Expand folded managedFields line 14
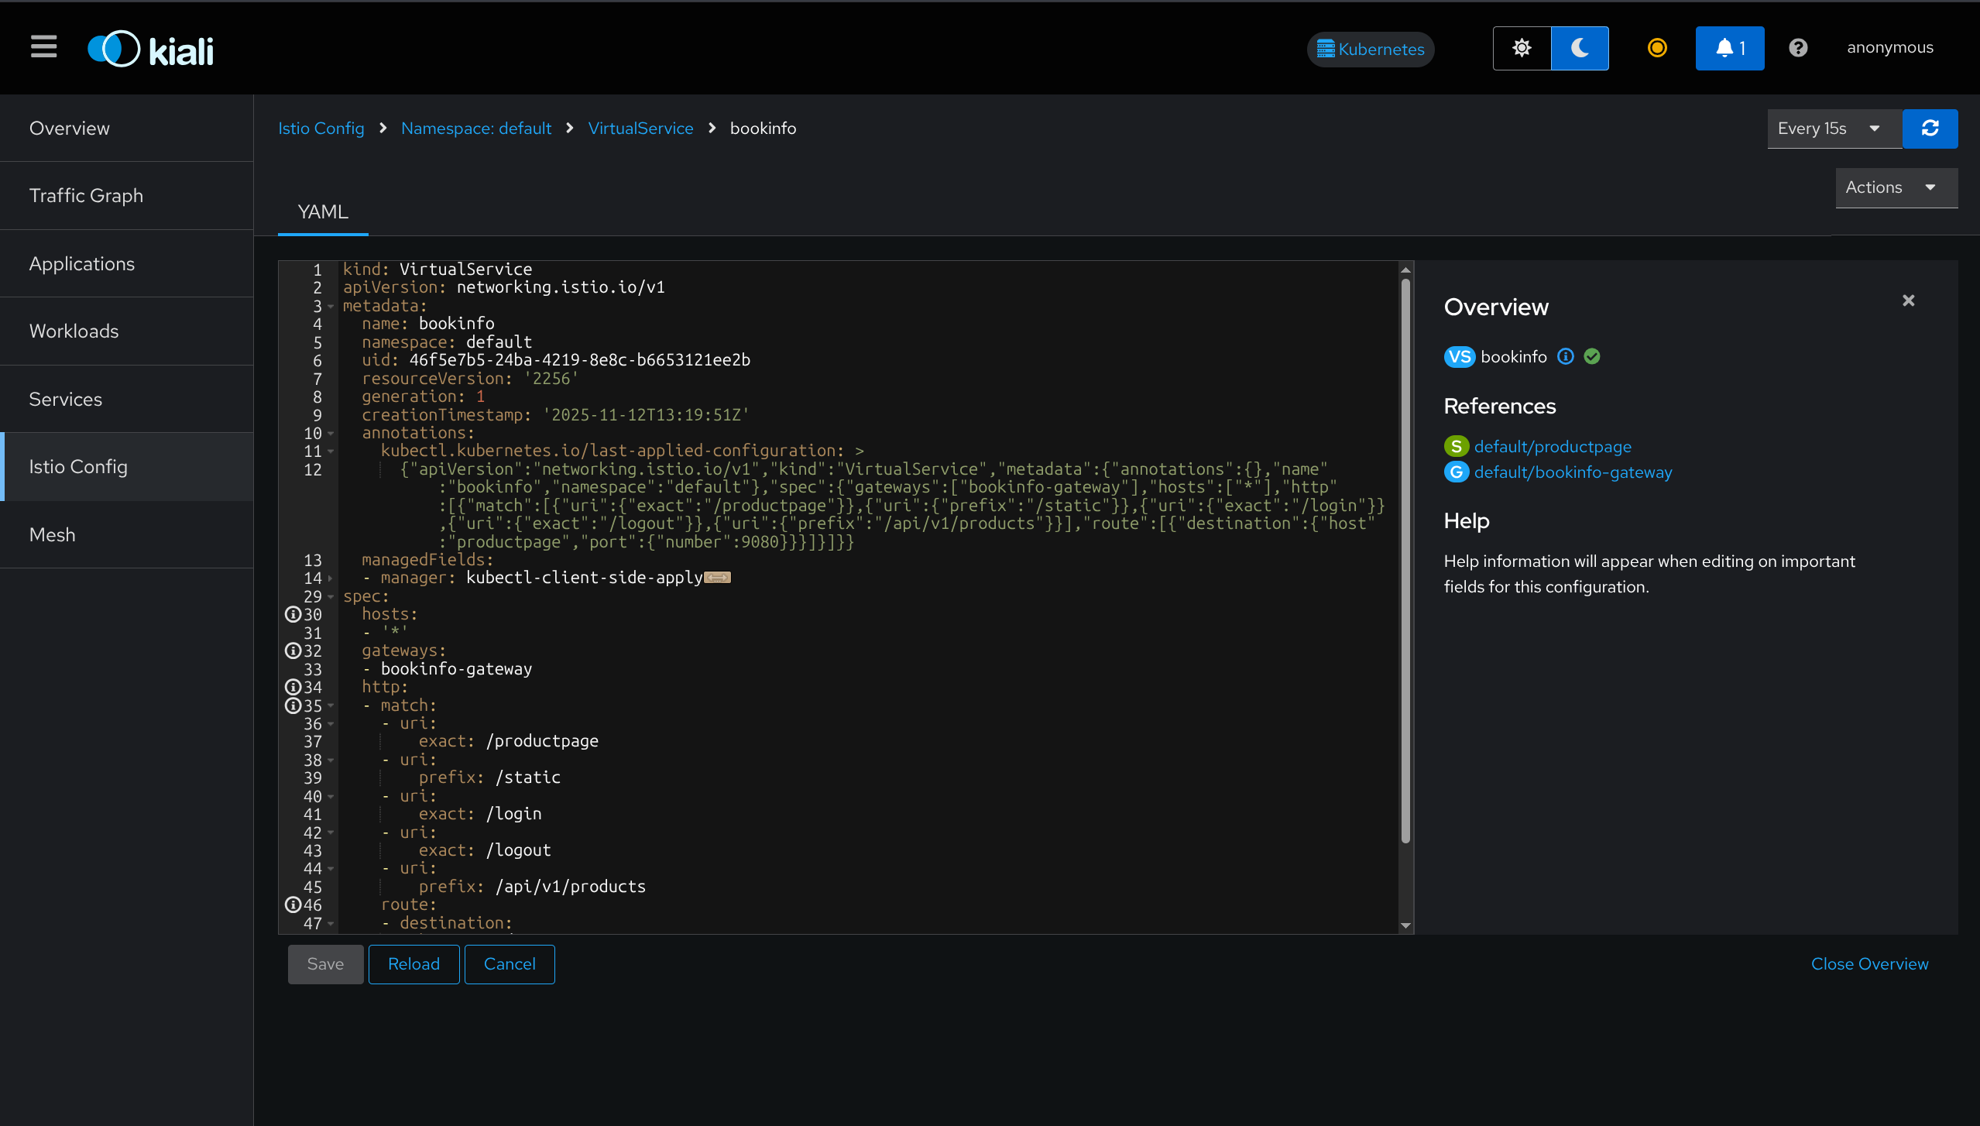The width and height of the screenshot is (1980, 1126). (x=331, y=578)
